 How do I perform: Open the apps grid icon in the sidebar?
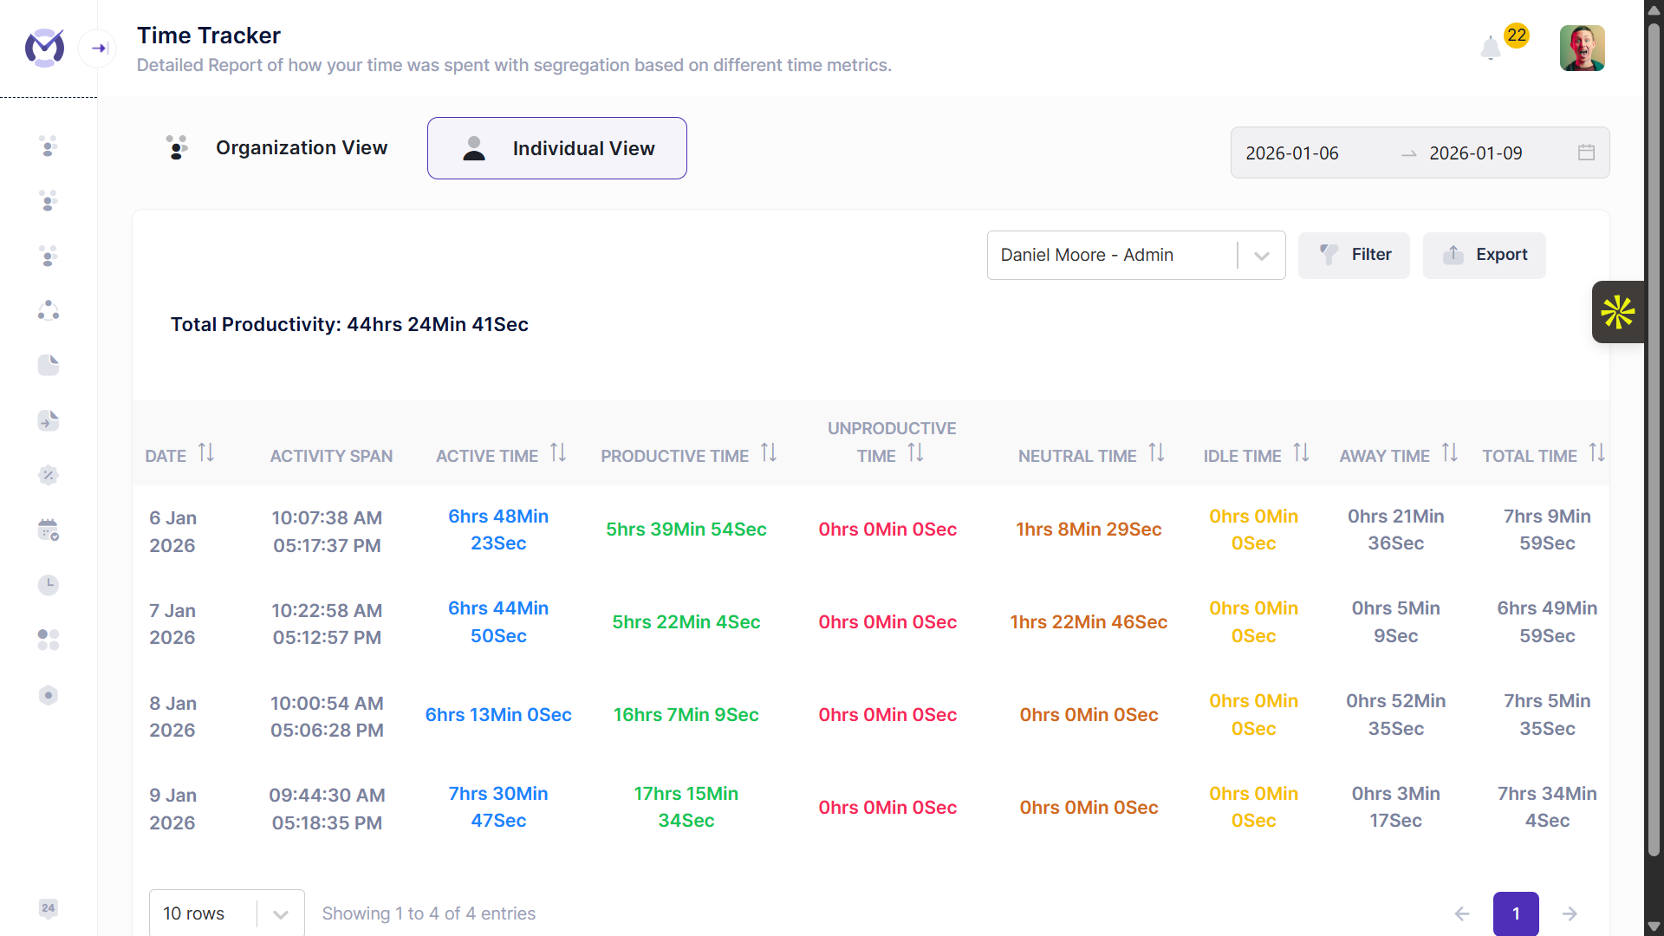coord(48,640)
